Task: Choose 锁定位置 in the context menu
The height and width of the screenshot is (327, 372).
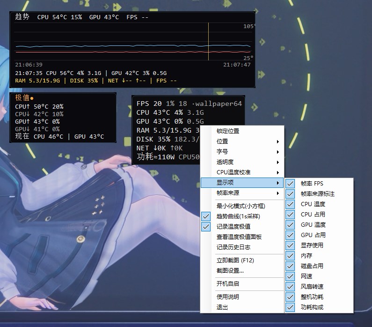Action: (242, 131)
